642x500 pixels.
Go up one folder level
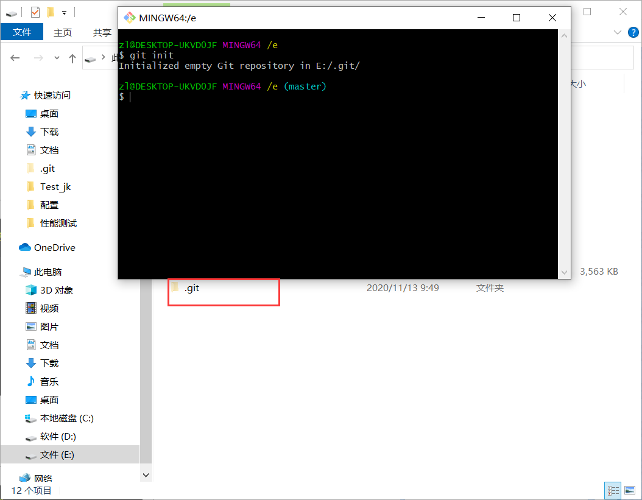coord(72,58)
